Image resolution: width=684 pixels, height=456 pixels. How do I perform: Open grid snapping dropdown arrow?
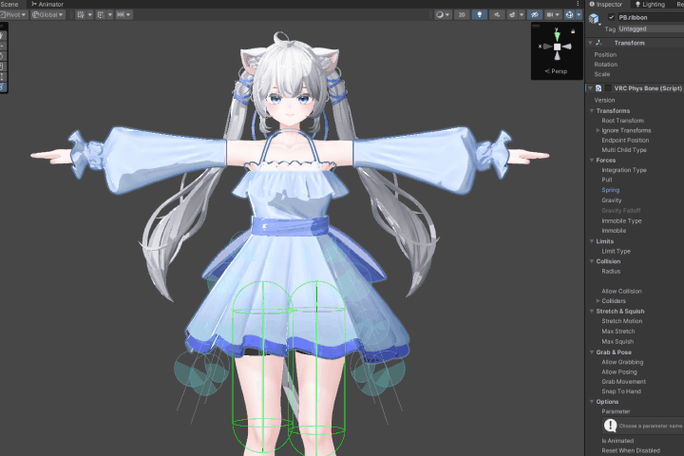click(x=110, y=15)
